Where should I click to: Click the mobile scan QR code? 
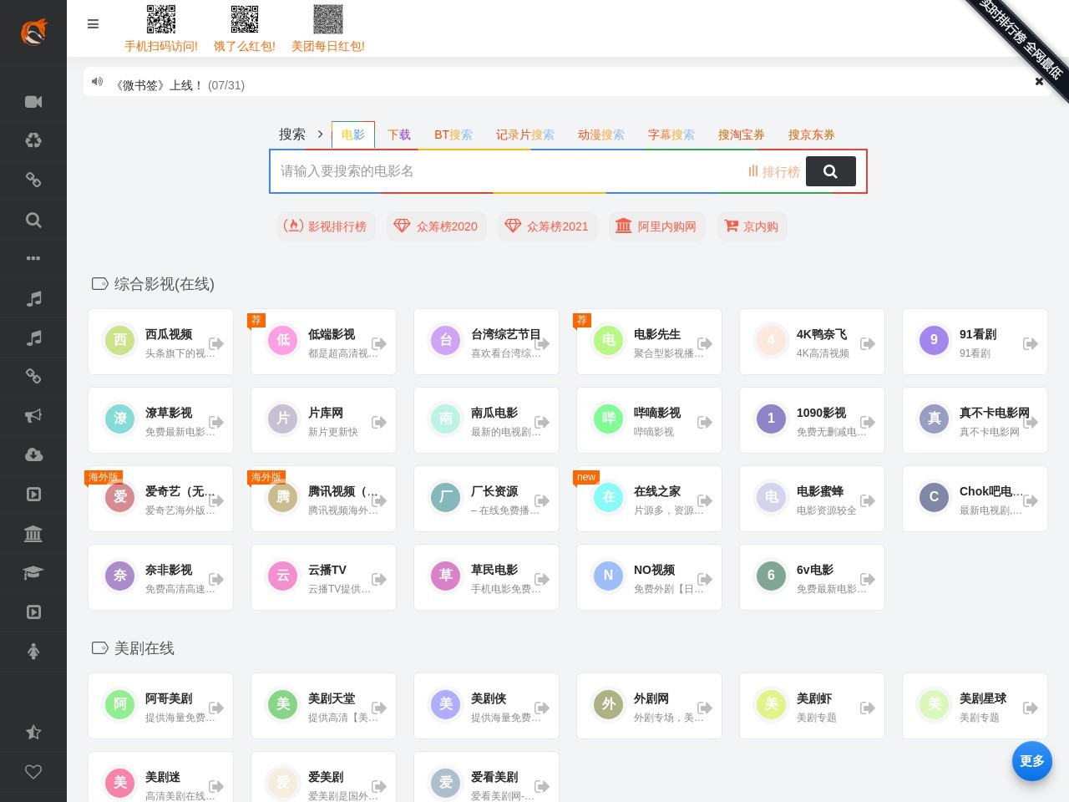click(x=161, y=19)
